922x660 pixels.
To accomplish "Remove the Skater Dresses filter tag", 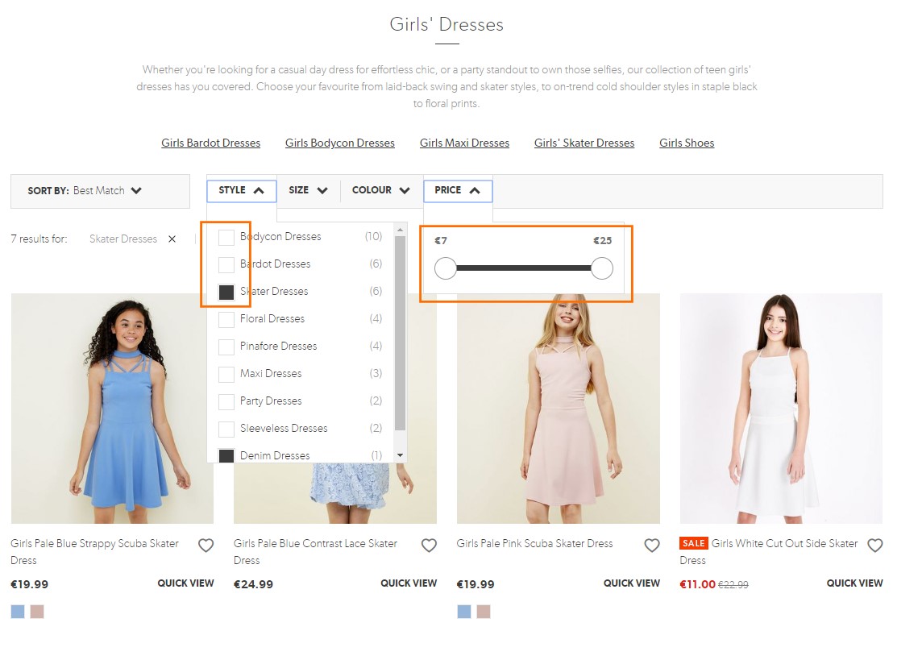I will point(172,239).
